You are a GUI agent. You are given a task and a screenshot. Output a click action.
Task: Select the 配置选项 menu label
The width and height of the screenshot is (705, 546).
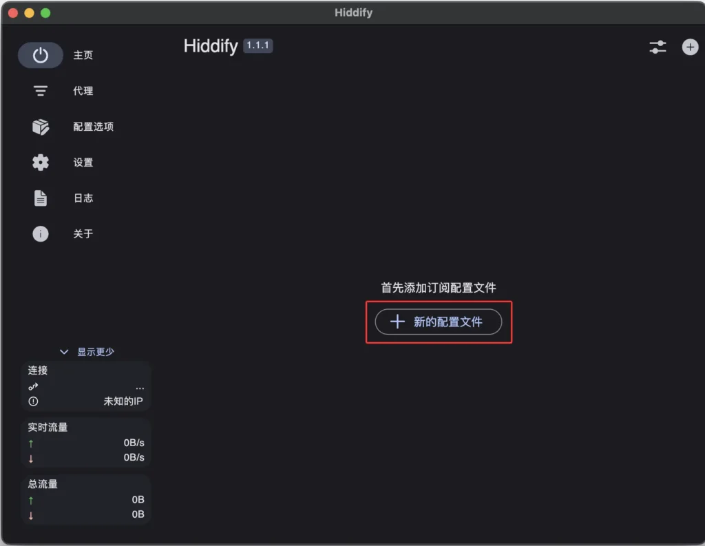pyautogui.click(x=94, y=127)
